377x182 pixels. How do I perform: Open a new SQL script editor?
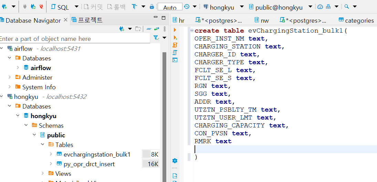pyautogui.click(x=60, y=7)
